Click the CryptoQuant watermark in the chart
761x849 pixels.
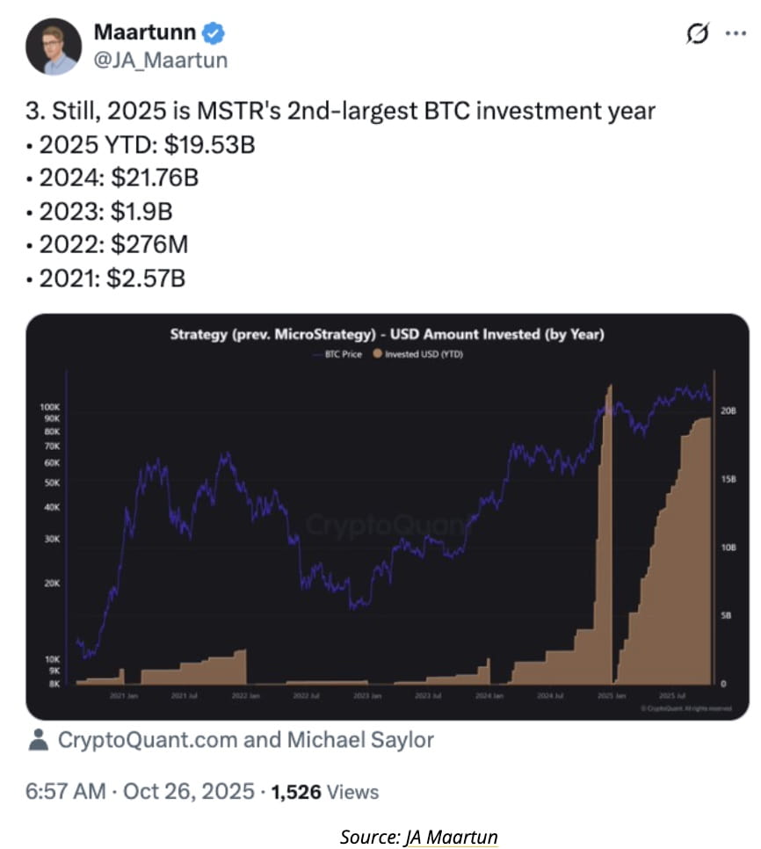pyautogui.click(x=387, y=526)
